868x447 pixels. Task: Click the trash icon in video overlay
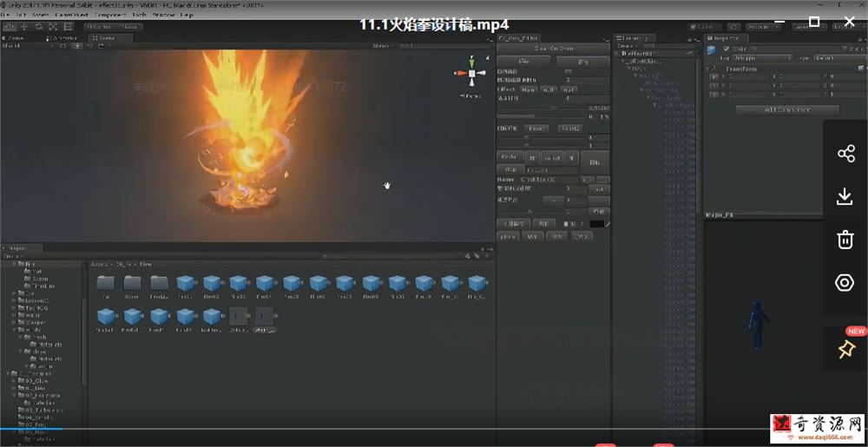click(x=845, y=240)
